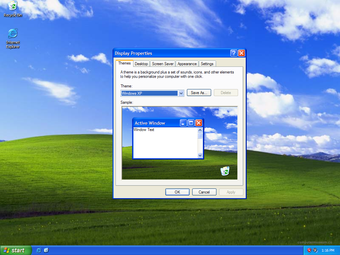Click the Help question mark on Display Properties
The height and width of the screenshot is (255, 340).
tap(233, 53)
